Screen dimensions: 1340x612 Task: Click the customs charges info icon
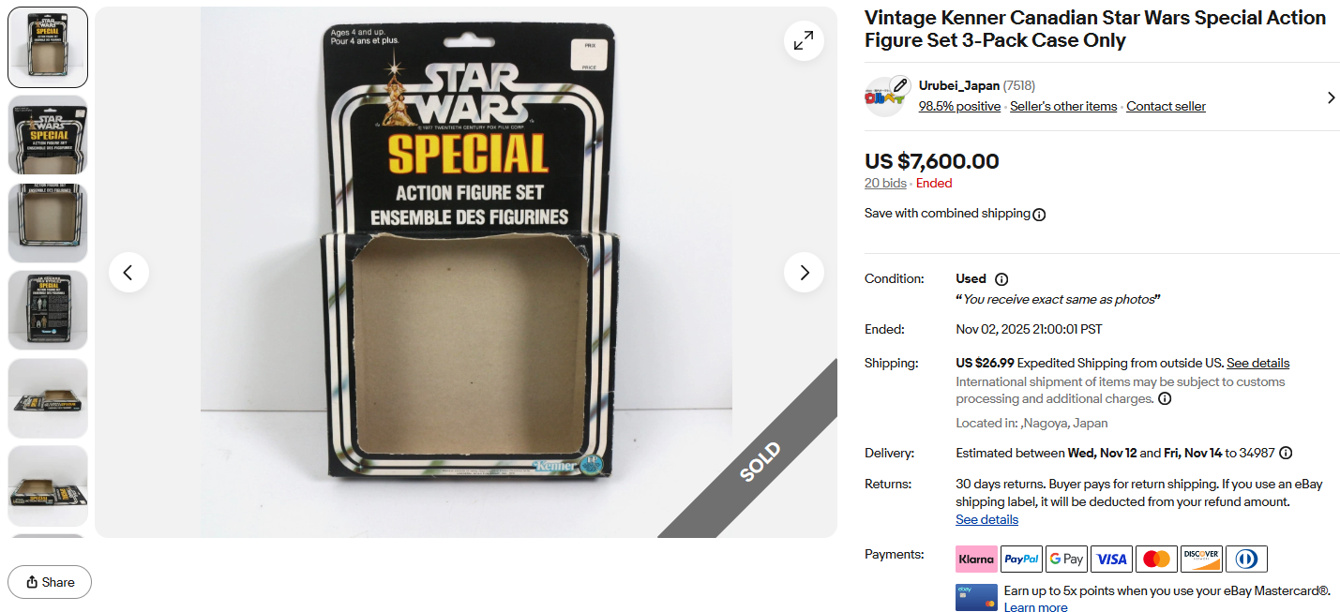pyautogui.click(x=1165, y=398)
